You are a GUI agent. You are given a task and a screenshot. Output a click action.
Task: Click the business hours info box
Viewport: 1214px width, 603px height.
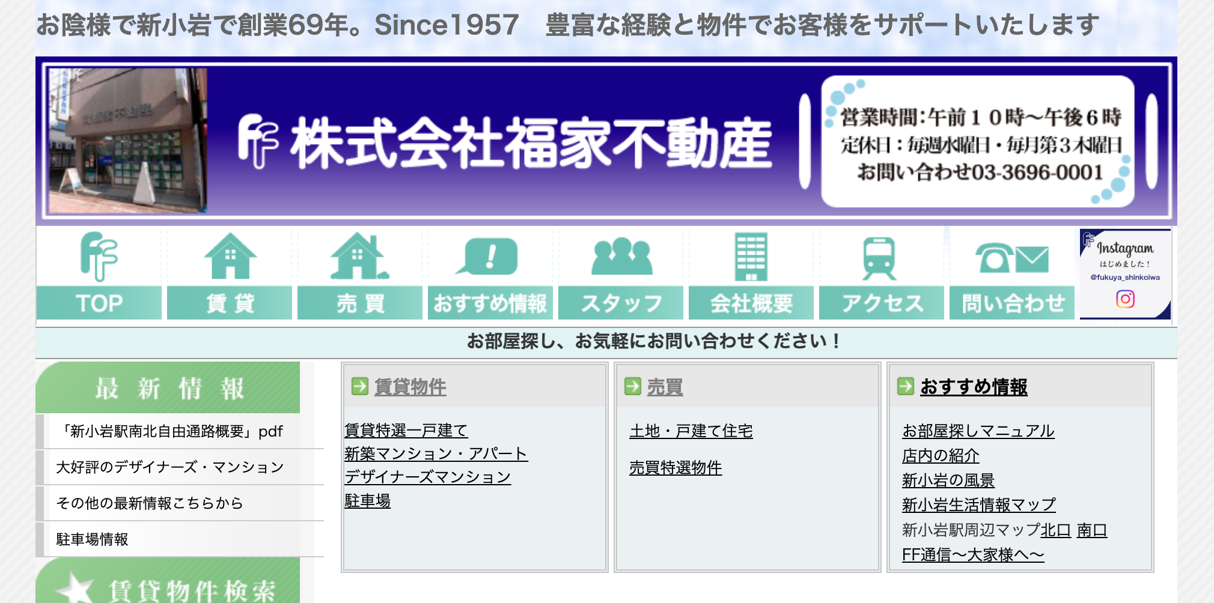[x=978, y=141]
